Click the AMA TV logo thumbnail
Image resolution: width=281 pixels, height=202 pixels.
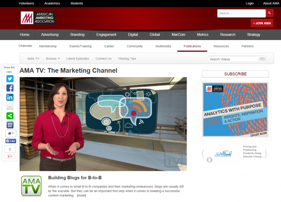coord(31,186)
